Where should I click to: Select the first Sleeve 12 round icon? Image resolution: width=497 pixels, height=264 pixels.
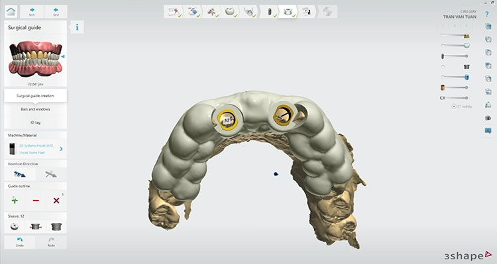click(15, 227)
